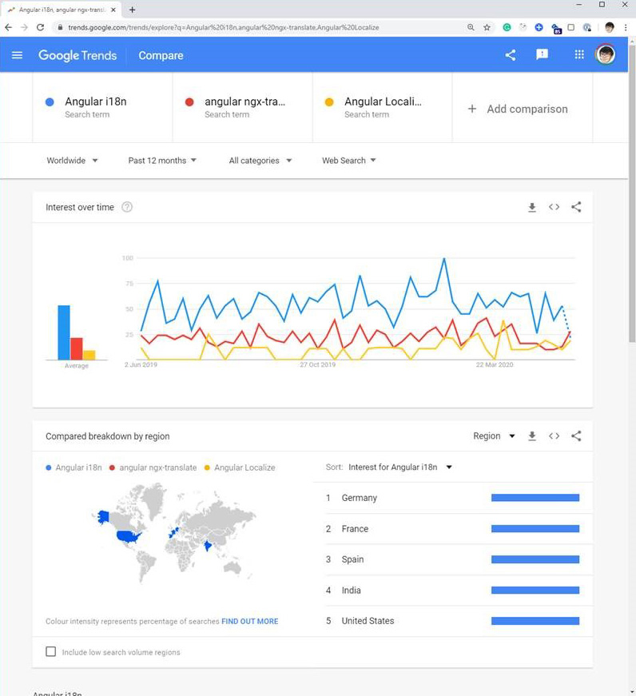Select the angular ngx-tra... search term card

tap(242, 107)
